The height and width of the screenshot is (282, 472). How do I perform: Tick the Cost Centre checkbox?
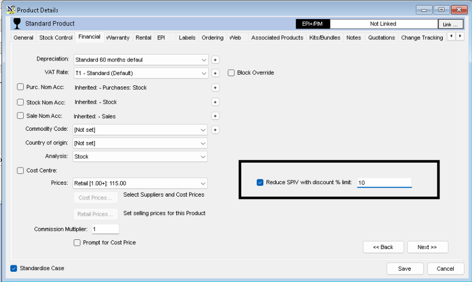coord(20,171)
